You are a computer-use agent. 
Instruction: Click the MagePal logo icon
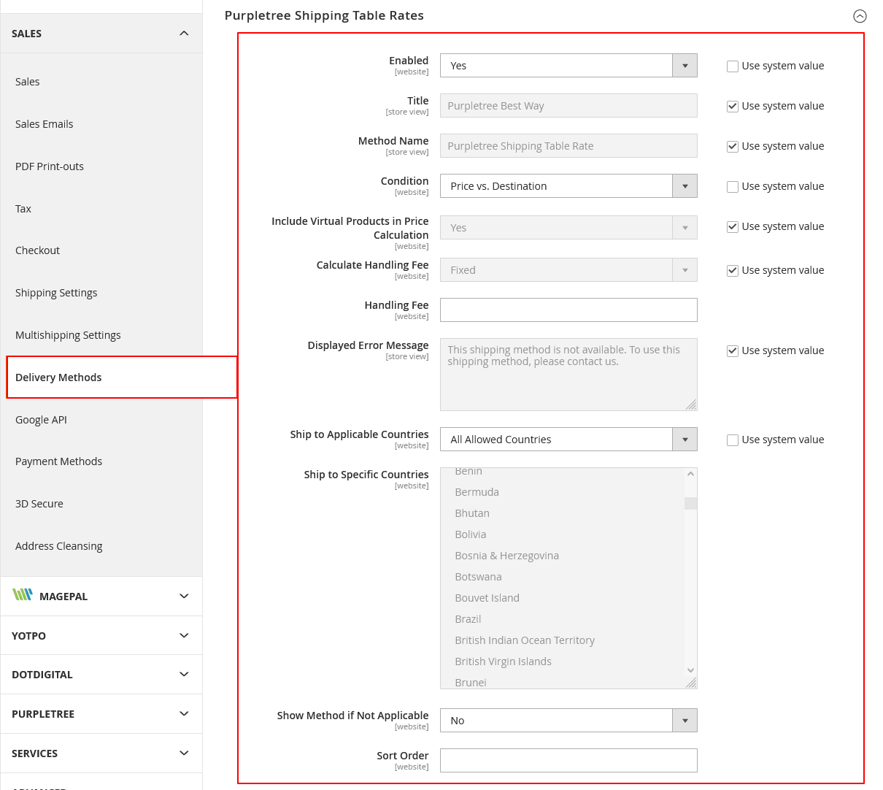click(23, 594)
